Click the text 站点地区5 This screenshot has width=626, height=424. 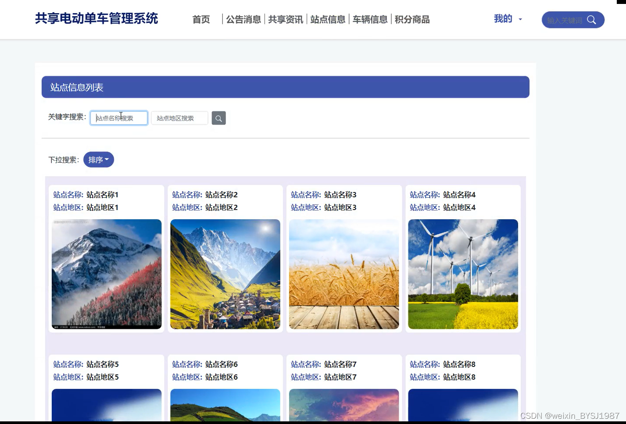pos(102,377)
